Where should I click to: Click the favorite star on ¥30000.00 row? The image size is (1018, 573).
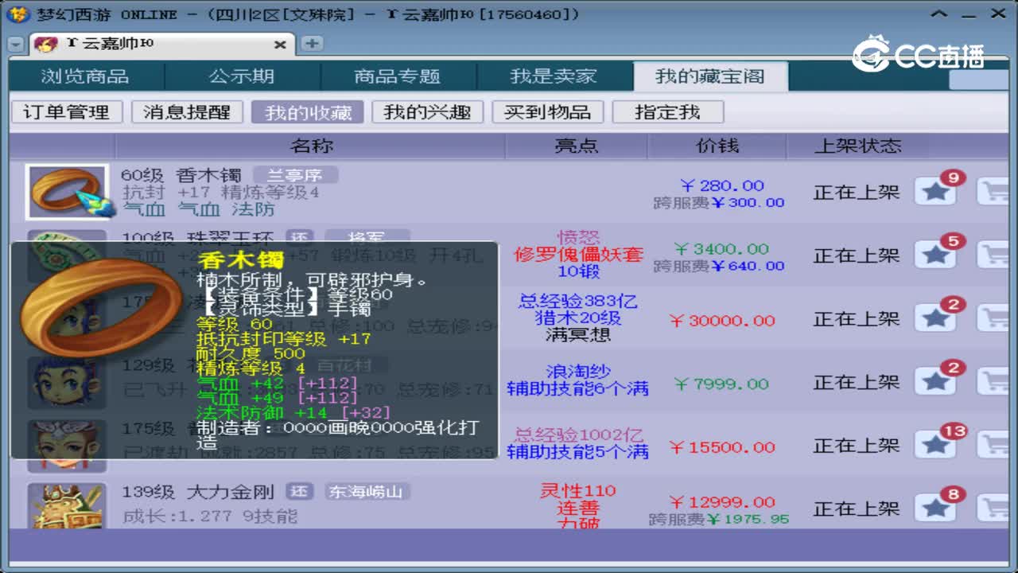pos(935,318)
